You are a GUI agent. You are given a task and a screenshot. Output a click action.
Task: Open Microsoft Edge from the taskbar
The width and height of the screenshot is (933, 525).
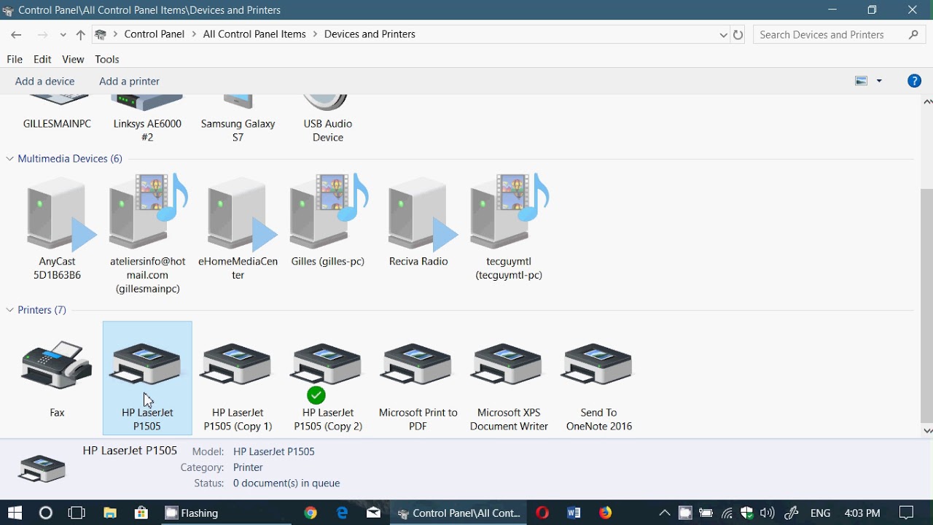(342, 513)
